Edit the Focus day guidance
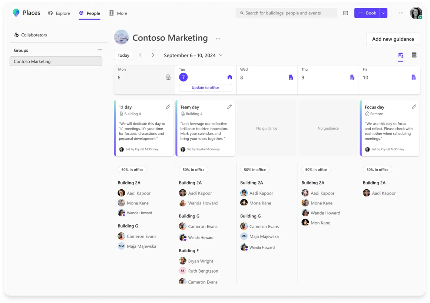This screenshot has width=430, height=303. tap(414, 107)
